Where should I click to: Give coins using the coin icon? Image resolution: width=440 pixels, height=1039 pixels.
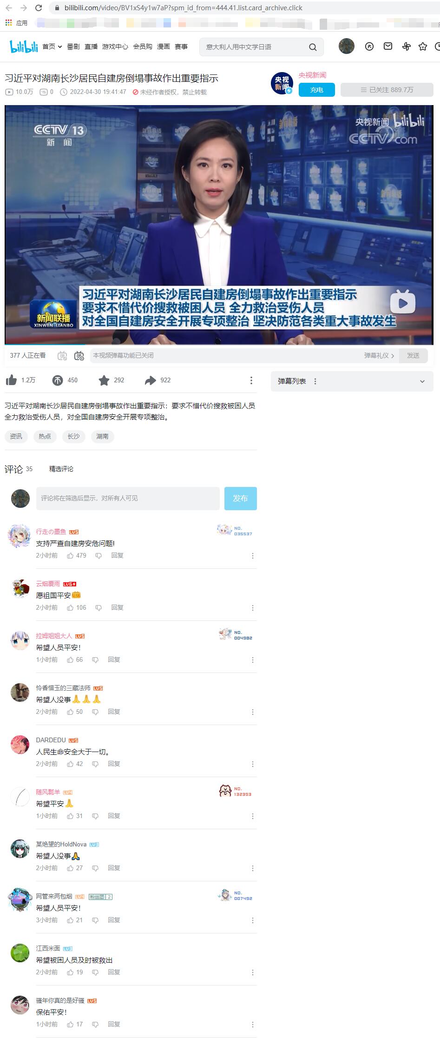(57, 380)
